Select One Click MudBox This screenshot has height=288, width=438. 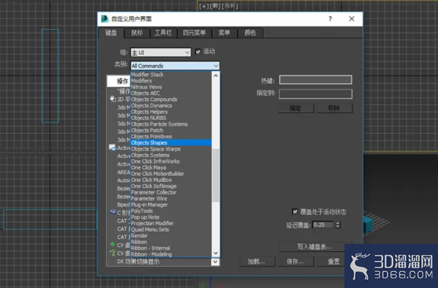(151, 180)
